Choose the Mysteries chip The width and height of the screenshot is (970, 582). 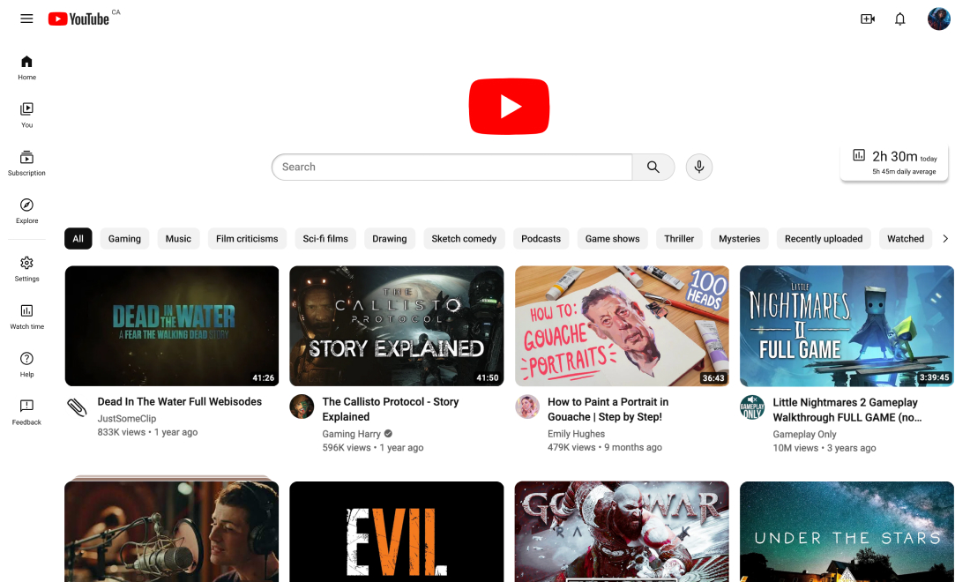[x=739, y=239]
